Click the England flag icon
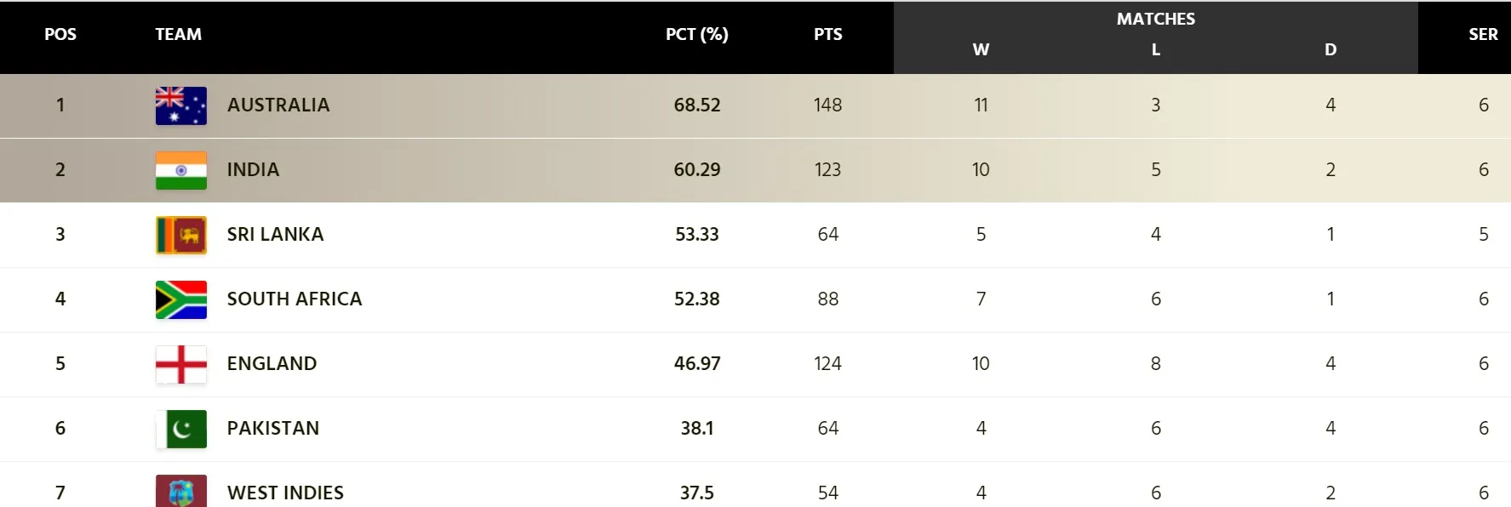This screenshot has height=507, width=1511. [180, 364]
